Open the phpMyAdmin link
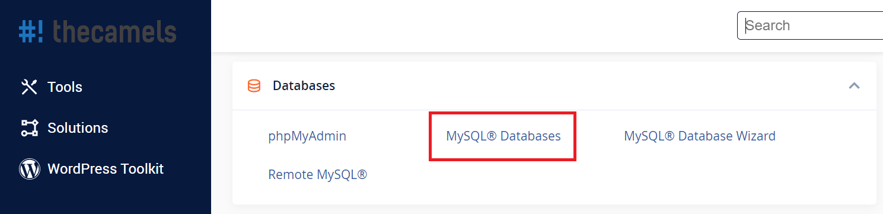The width and height of the screenshot is (883, 214). pos(307,136)
